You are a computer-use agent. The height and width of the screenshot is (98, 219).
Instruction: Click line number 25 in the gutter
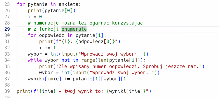tap(7, 4)
